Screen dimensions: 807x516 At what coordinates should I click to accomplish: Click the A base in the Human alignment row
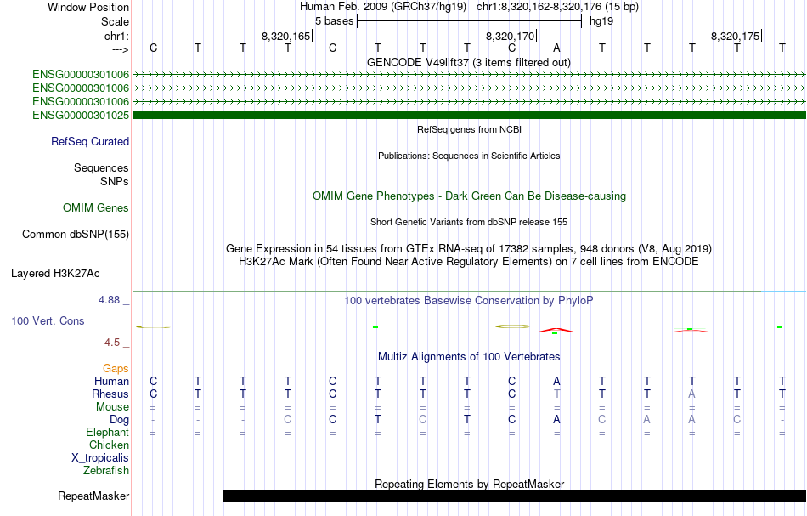pos(556,382)
